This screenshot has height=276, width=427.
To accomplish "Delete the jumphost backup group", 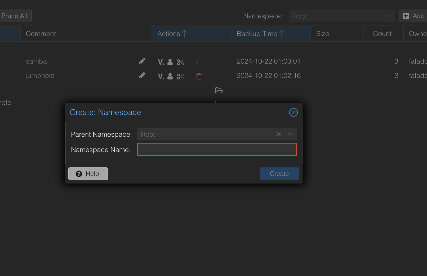I will click(199, 76).
